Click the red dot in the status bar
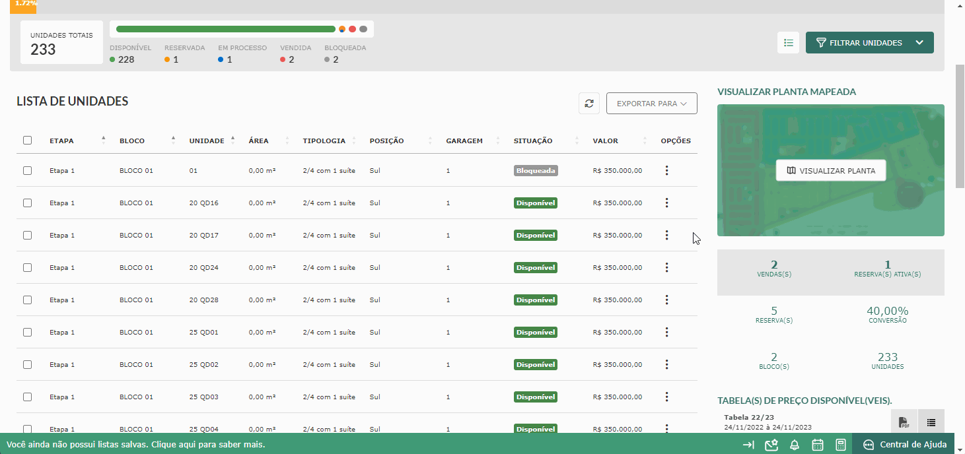 pos(353,29)
